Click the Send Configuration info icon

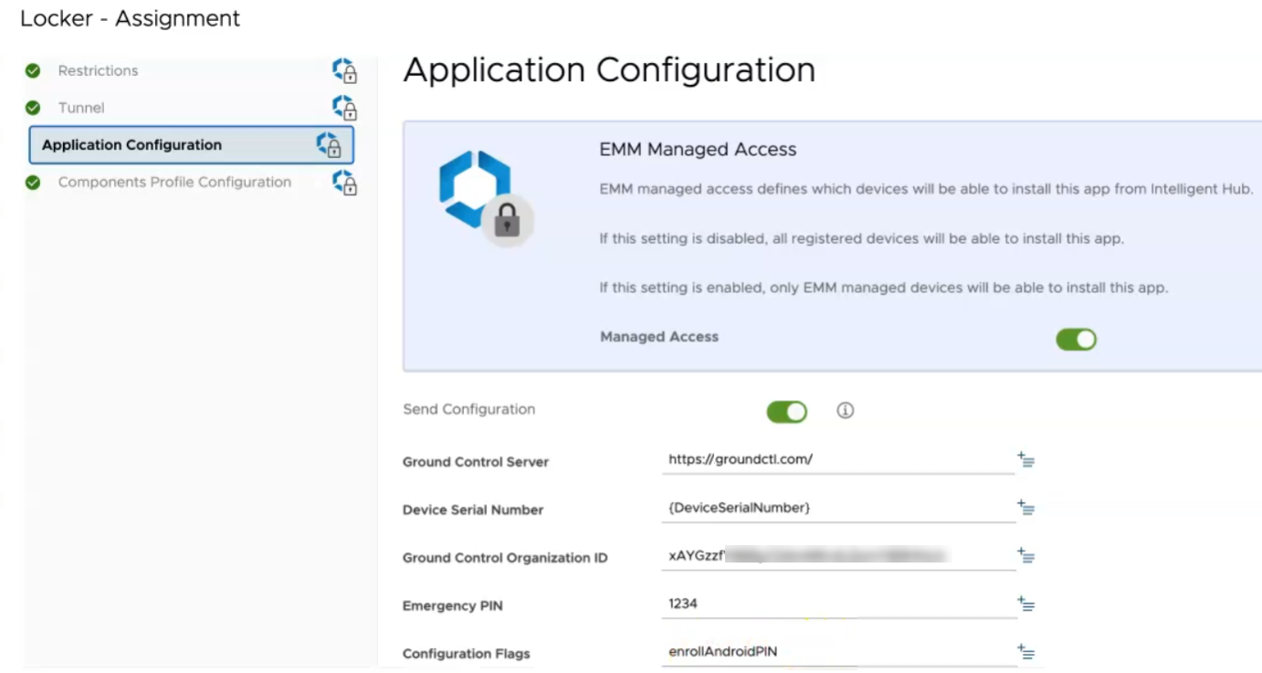845,411
